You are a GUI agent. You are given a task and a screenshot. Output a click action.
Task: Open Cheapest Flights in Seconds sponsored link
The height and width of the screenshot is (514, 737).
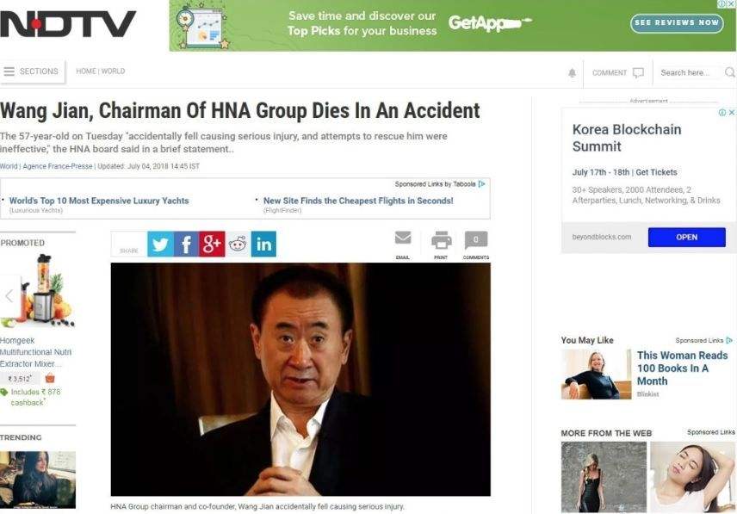(358, 201)
